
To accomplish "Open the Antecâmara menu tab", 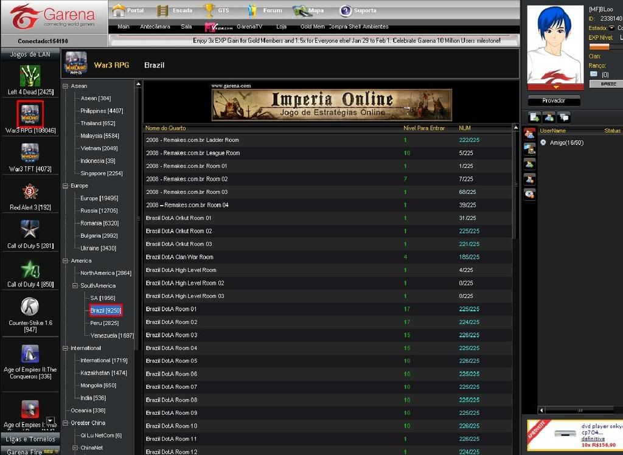I will (x=155, y=27).
